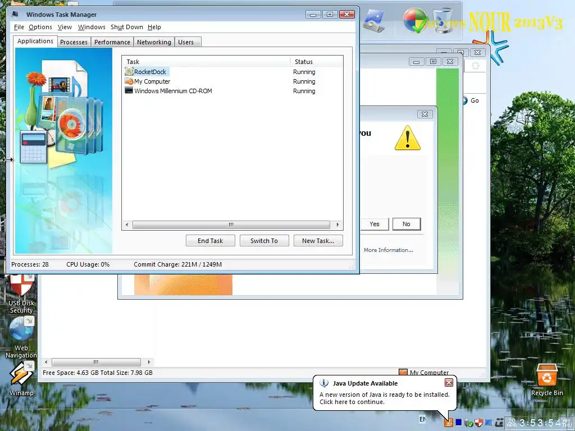This screenshot has width=575, height=431.
Task: Select the Applications tab
Action: [x=35, y=41]
